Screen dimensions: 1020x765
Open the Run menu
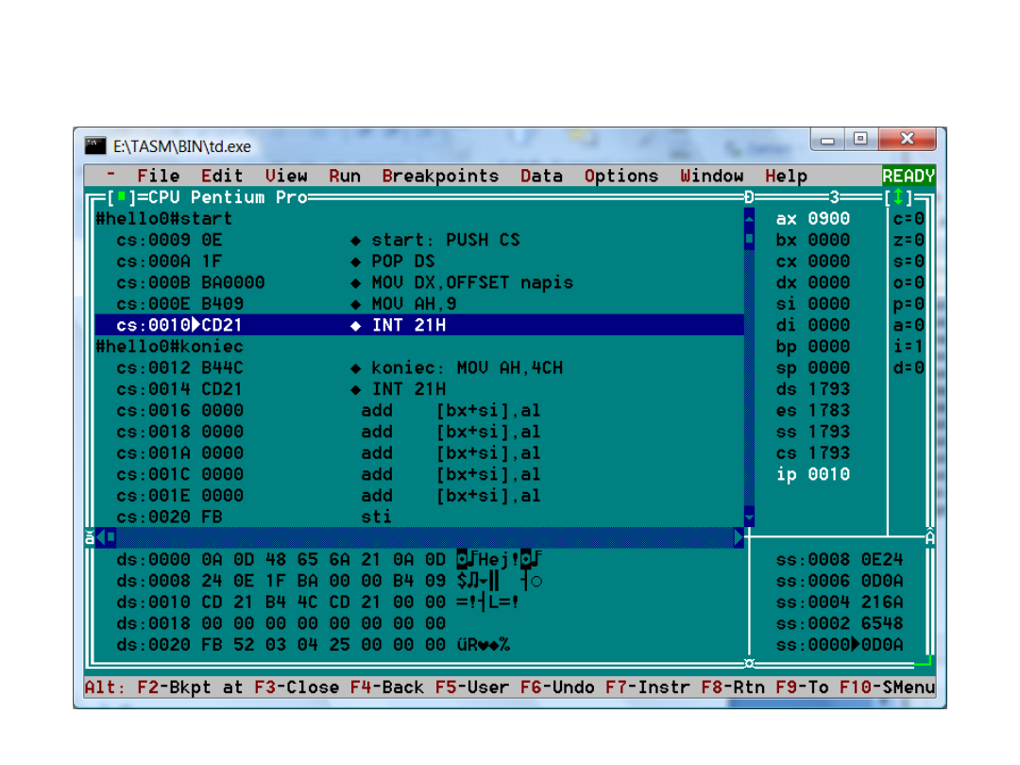pos(345,176)
